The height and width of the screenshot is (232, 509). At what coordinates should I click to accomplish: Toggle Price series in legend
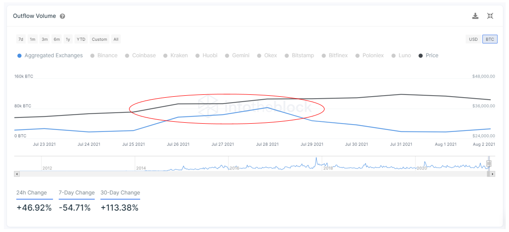coord(429,55)
